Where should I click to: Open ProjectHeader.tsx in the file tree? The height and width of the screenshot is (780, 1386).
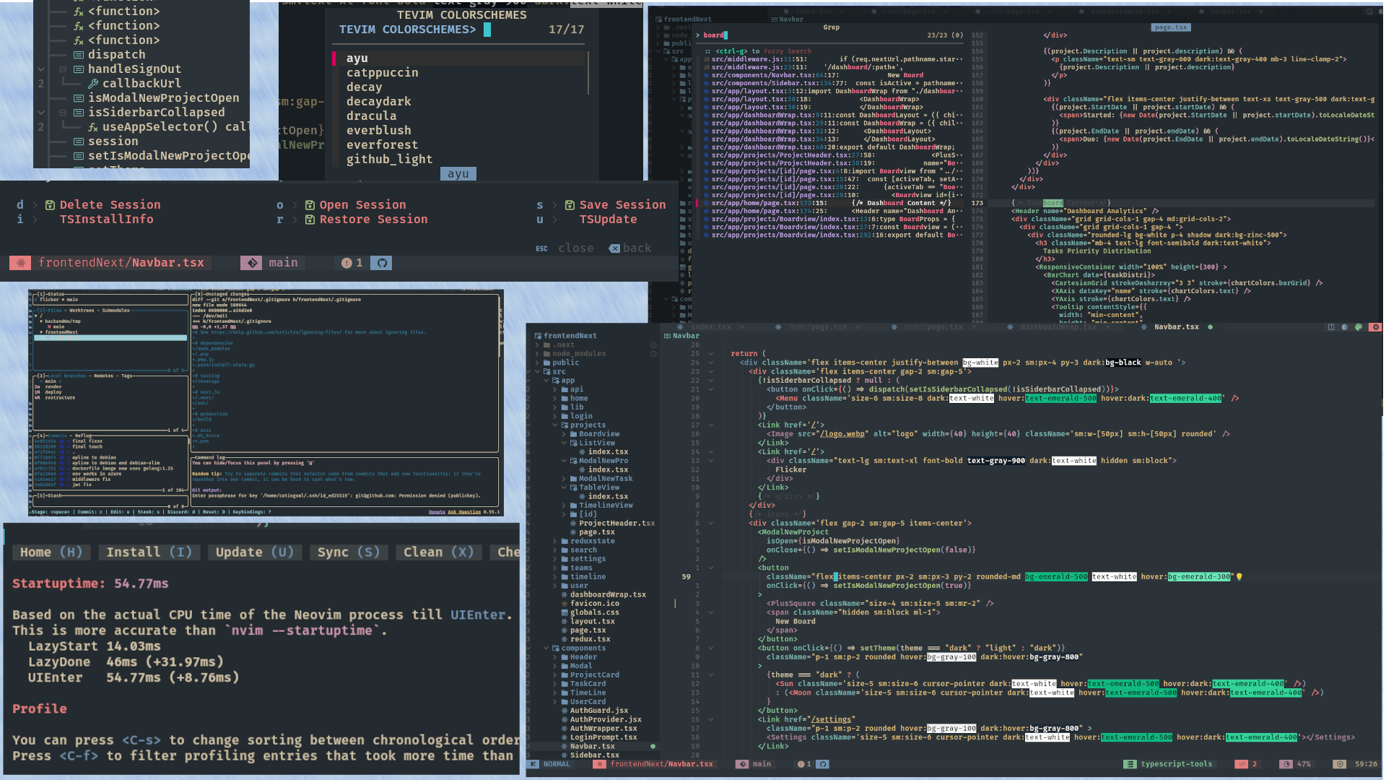(616, 524)
